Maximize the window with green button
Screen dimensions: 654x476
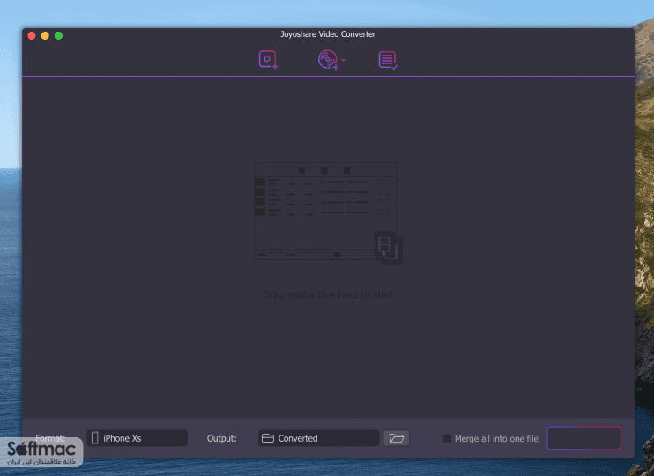(59, 36)
